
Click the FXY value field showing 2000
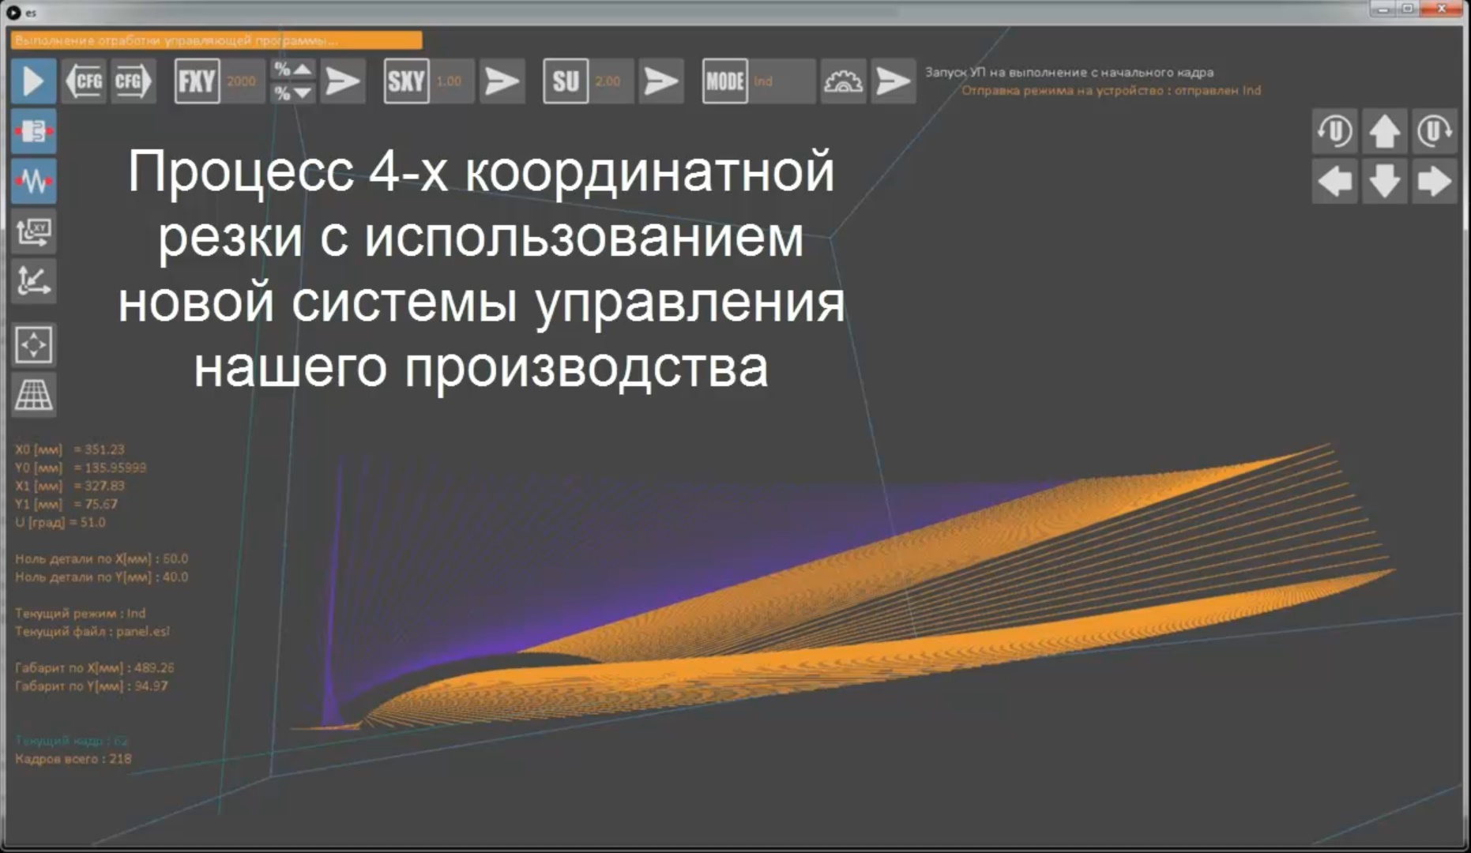click(242, 81)
